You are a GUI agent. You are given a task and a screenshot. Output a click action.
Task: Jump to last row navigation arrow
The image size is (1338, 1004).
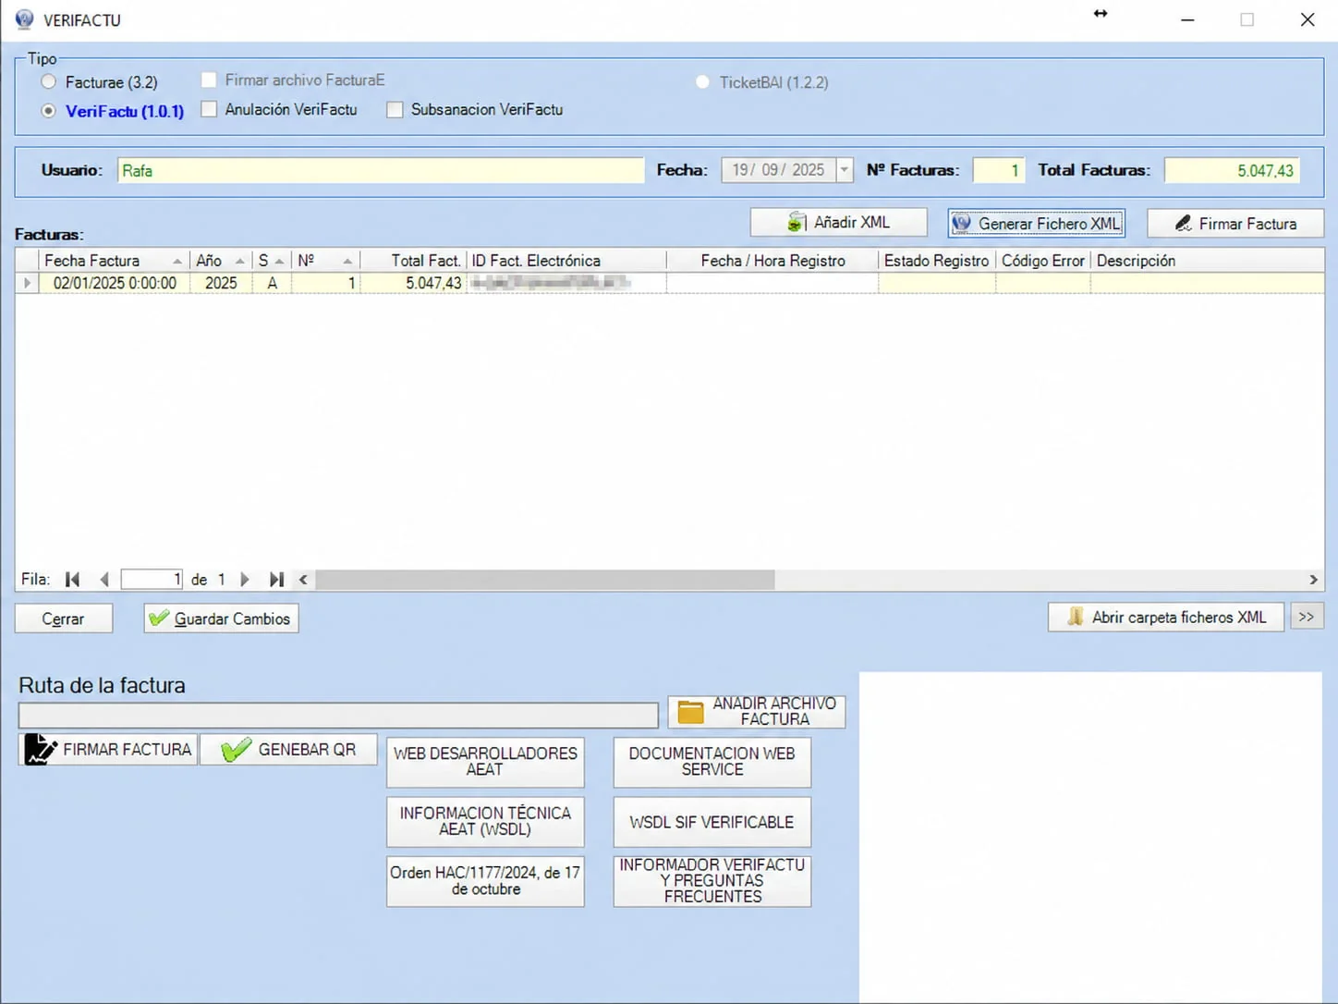[276, 580]
